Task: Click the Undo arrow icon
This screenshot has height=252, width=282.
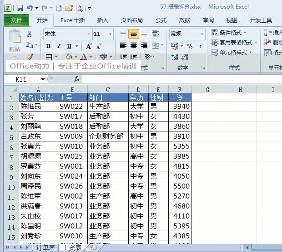Action: 30,8
